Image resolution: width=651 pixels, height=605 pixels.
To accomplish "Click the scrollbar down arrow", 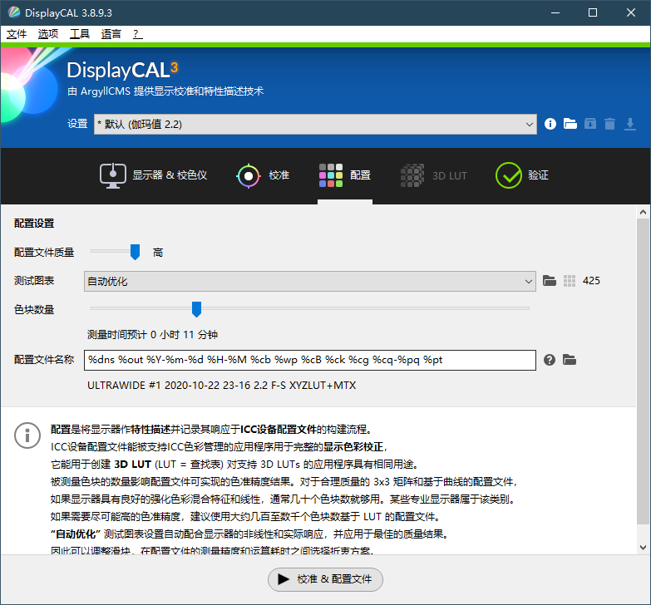I will (x=644, y=548).
